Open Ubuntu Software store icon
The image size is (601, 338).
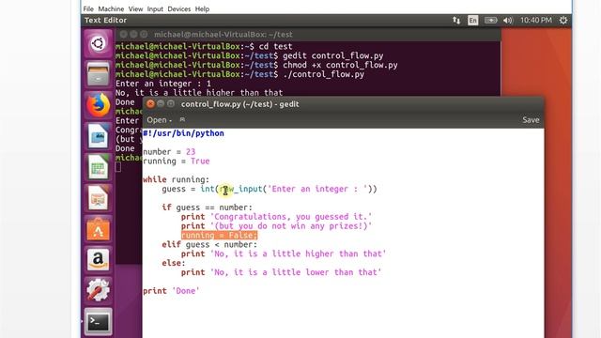[98, 229]
